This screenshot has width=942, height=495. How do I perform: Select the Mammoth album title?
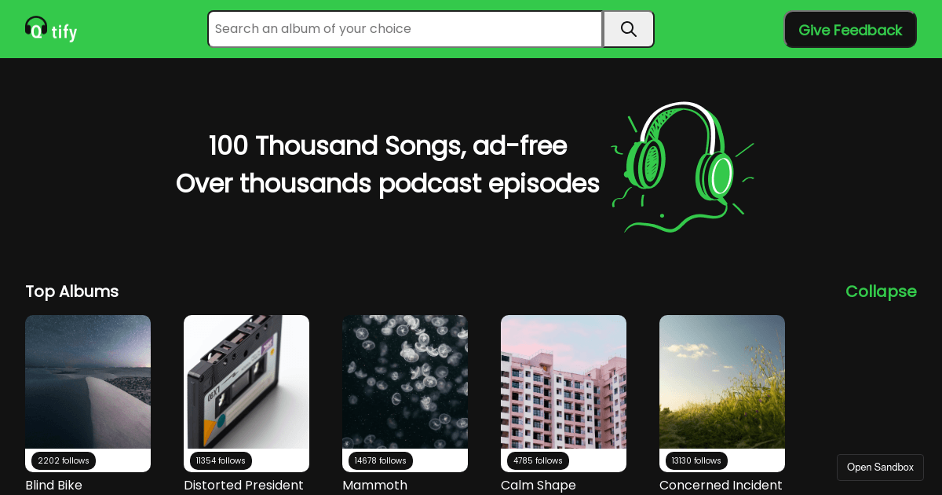[x=374, y=486]
